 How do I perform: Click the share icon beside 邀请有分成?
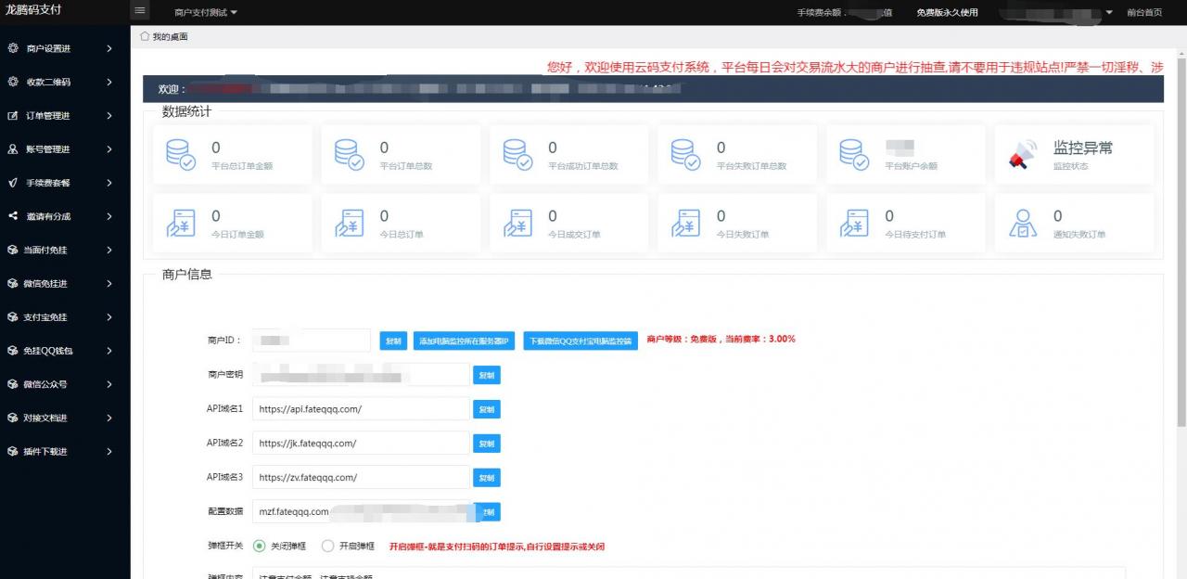[x=13, y=216]
